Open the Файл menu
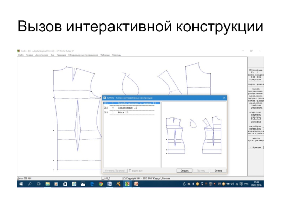 [21, 55]
